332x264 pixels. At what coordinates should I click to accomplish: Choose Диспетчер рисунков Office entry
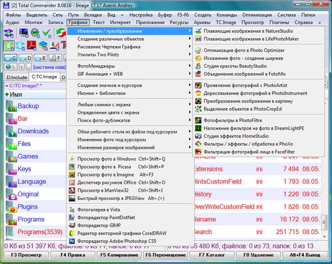click(131, 183)
